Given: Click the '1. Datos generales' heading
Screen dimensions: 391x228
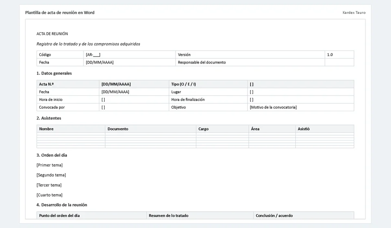Looking at the screenshot, I should [54, 73].
